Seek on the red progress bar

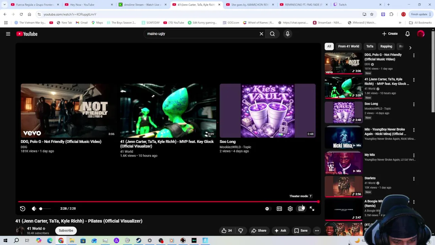pyautogui.click(x=169, y=202)
